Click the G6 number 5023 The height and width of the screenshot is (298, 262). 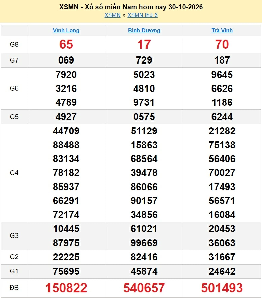[x=144, y=75]
